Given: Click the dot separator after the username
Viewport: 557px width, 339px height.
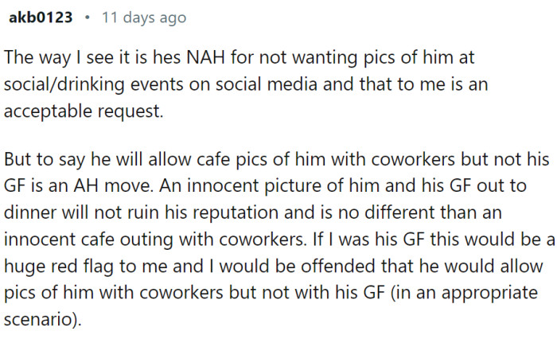Looking at the screenshot, I should coord(87,17).
